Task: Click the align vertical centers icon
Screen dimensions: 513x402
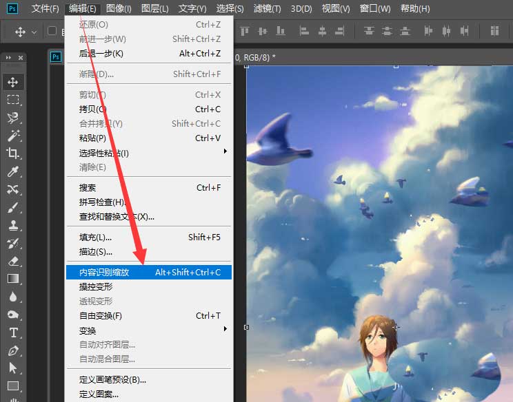Action: 263,31
